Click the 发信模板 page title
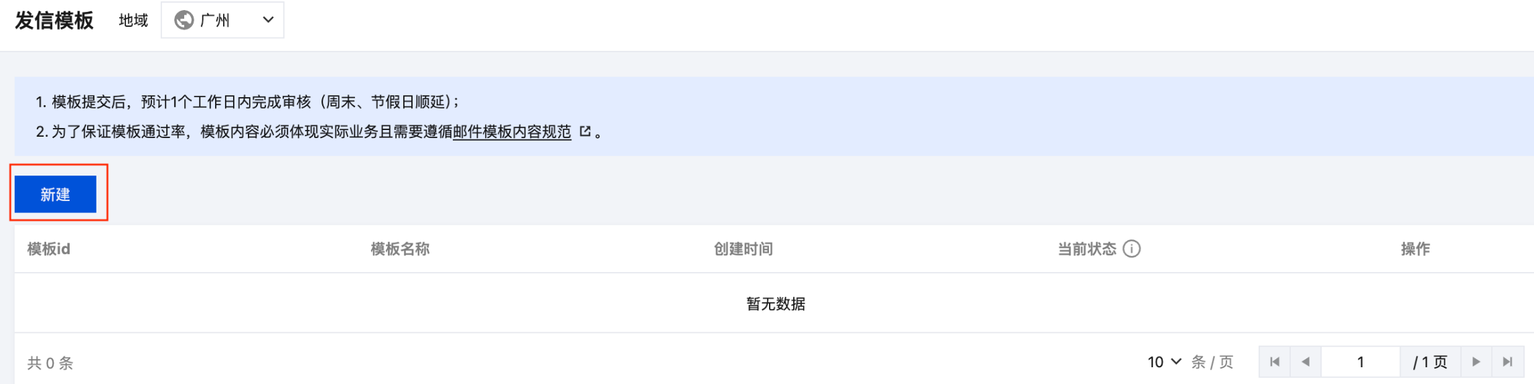Screen dimensions: 1534x384 click(54, 21)
